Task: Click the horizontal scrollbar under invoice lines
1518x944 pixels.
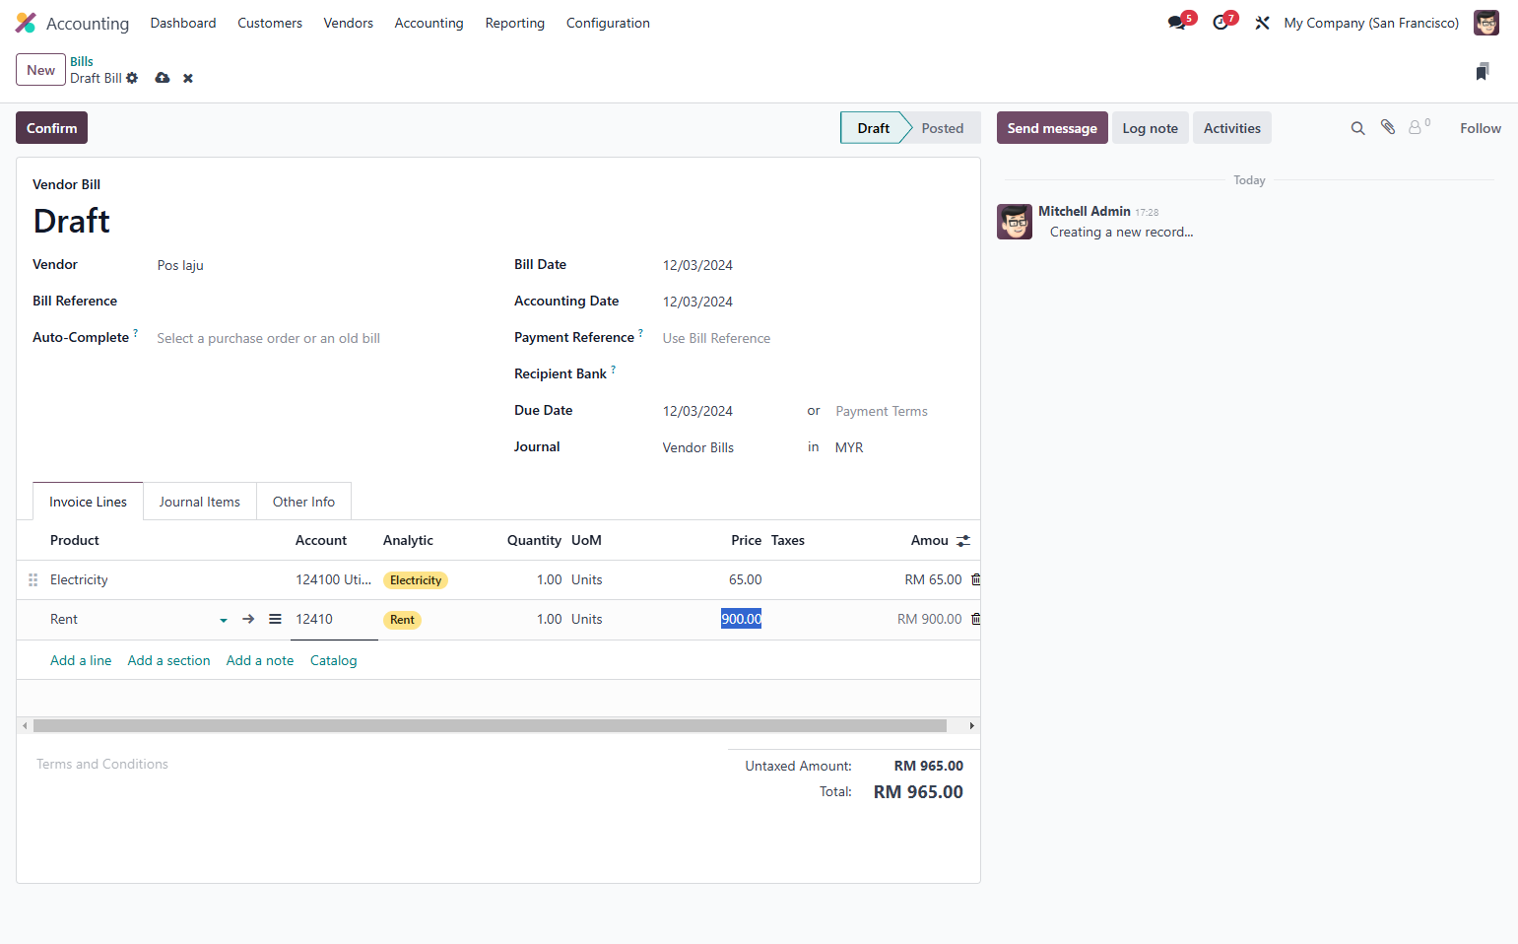Action: click(x=490, y=725)
